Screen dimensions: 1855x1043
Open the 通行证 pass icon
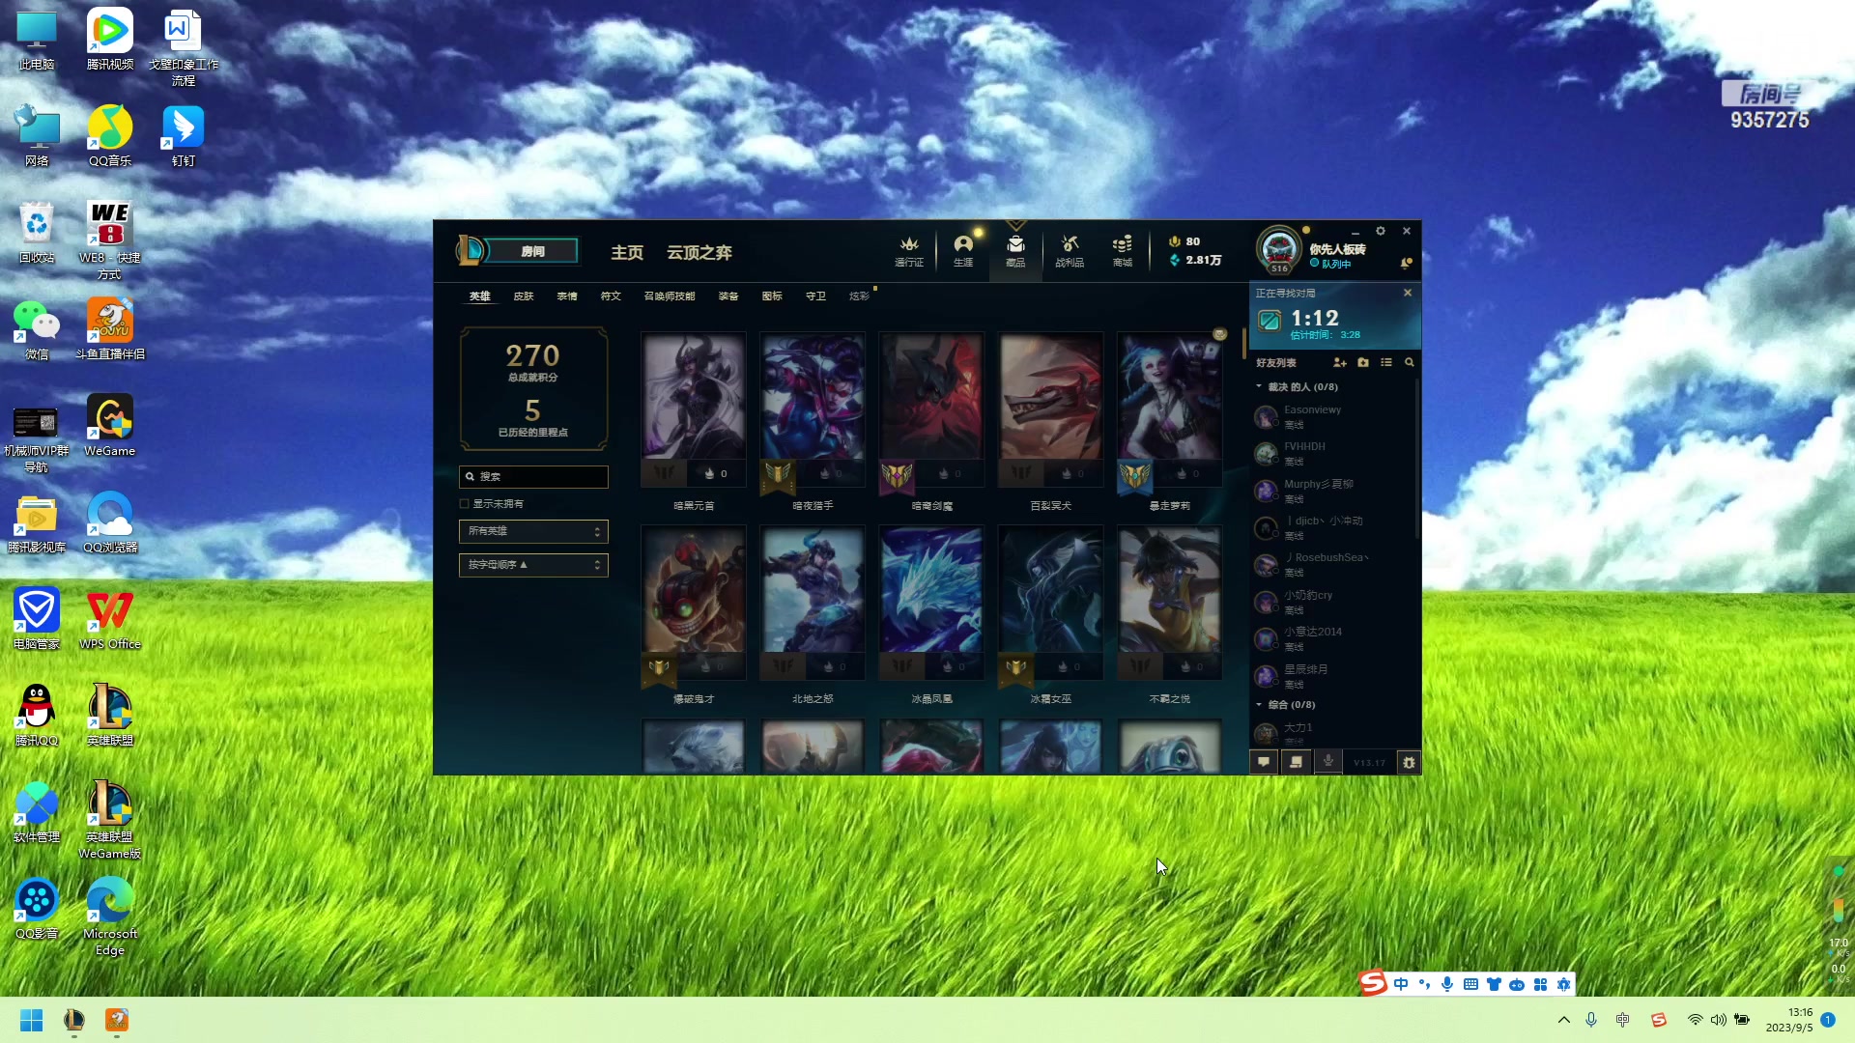[908, 251]
